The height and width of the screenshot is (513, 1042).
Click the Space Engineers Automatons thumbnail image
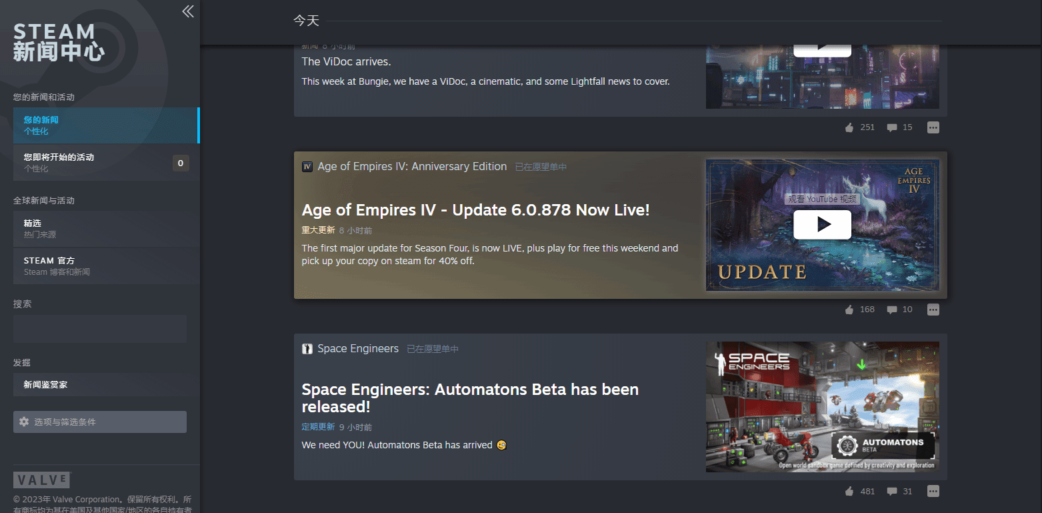tap(823, 407)
